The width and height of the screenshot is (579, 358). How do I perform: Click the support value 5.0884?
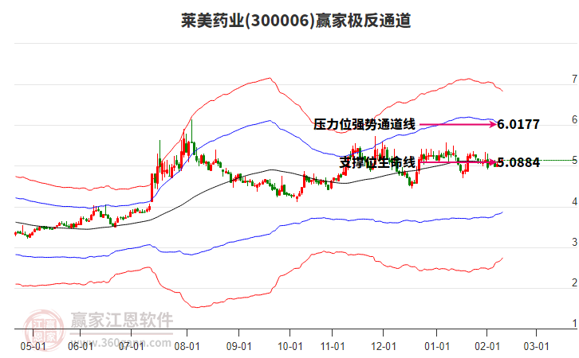pyautogui.click(x=518, y=162)
